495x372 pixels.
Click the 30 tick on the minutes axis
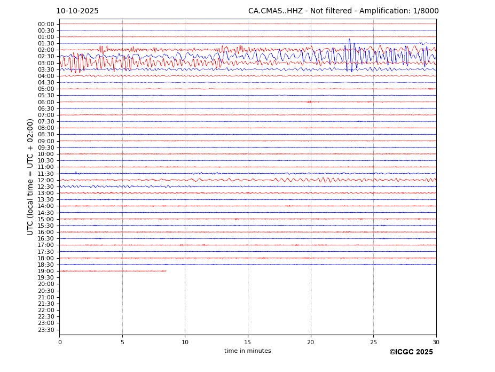point(436,342)
